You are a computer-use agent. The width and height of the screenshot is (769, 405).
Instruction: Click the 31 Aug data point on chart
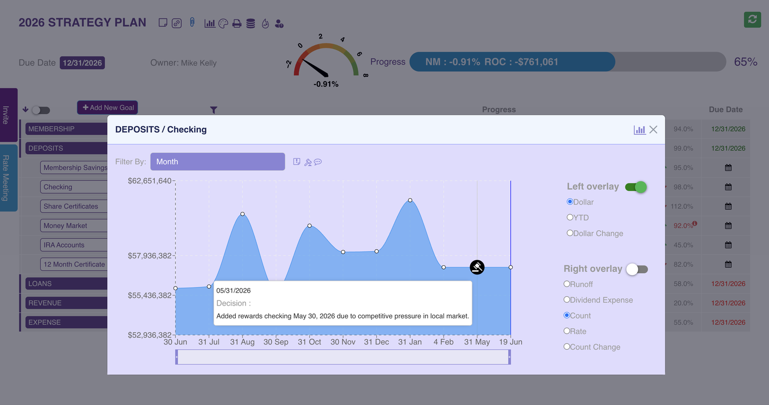coord(242,214)
